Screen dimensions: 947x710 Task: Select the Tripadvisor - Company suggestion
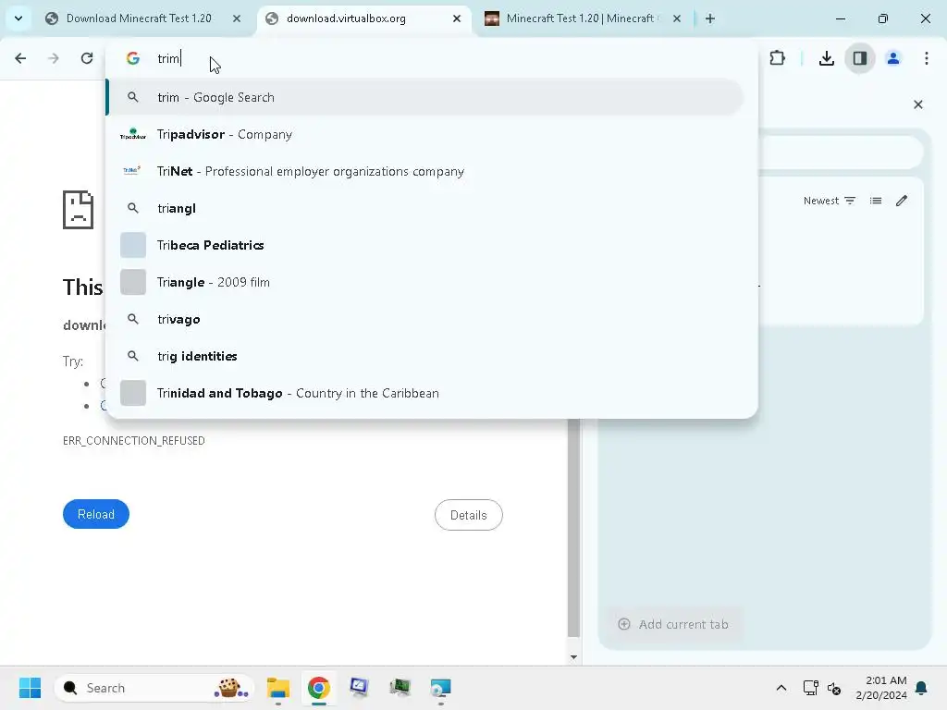tap(424, 134)
